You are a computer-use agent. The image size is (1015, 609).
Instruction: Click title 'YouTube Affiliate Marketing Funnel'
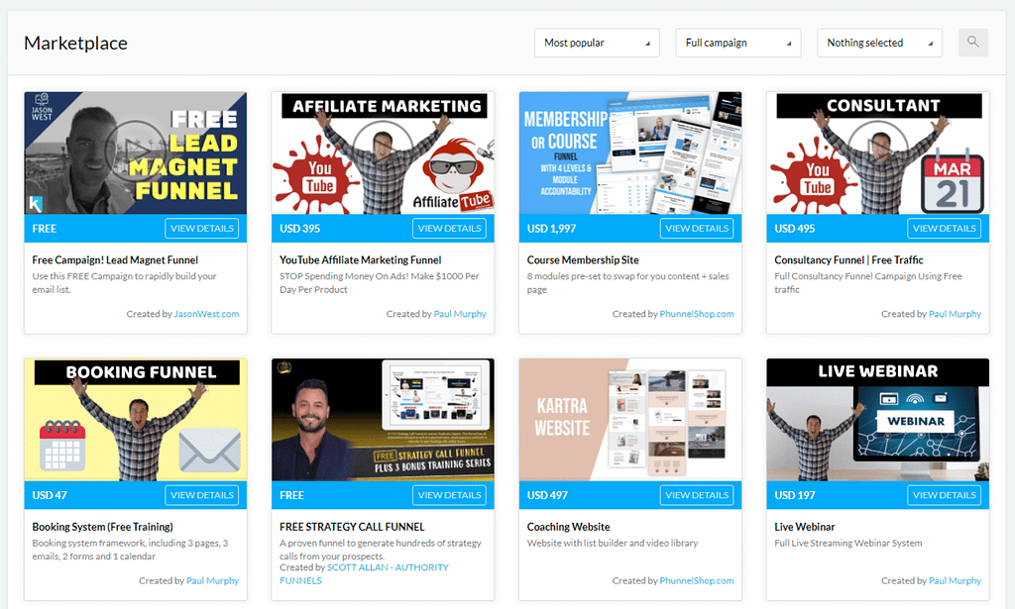tap(361, 259)
